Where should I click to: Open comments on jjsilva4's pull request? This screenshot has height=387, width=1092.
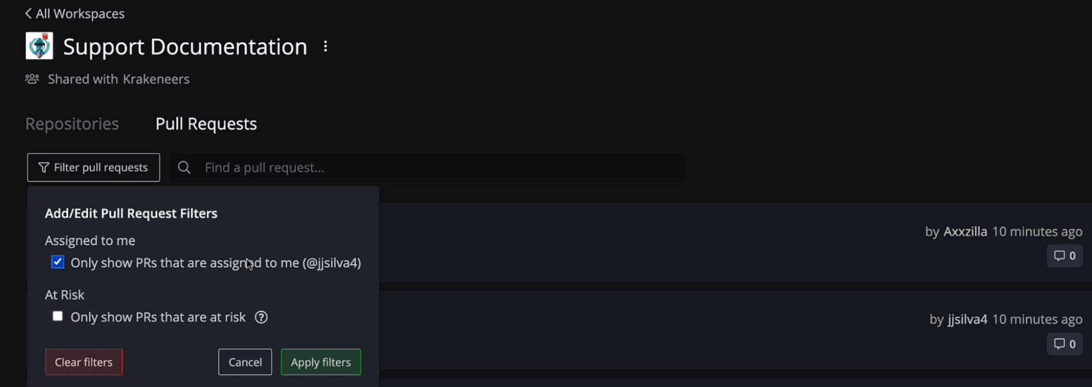pos(1064,343)
